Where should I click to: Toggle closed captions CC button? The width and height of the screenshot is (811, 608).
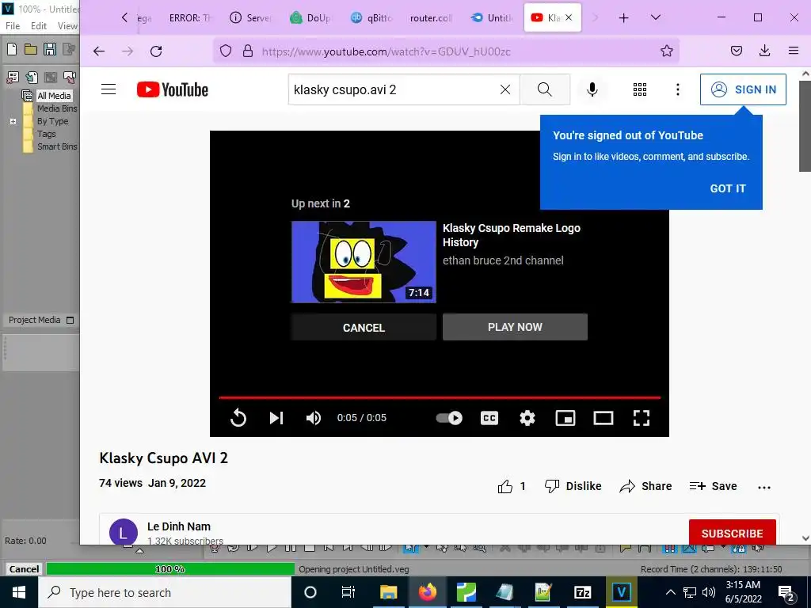point(489,418)
